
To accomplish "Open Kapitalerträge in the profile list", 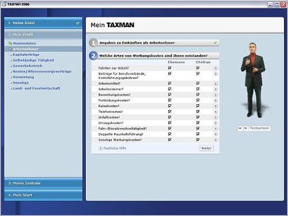I will tap(26, 55).
